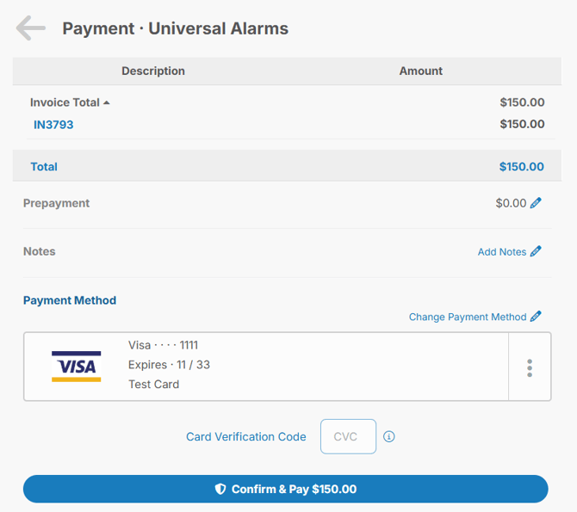577x512 pixels.
Task: Click the Add Notes link
Action: pyautogui.click(x=502, y=252)
